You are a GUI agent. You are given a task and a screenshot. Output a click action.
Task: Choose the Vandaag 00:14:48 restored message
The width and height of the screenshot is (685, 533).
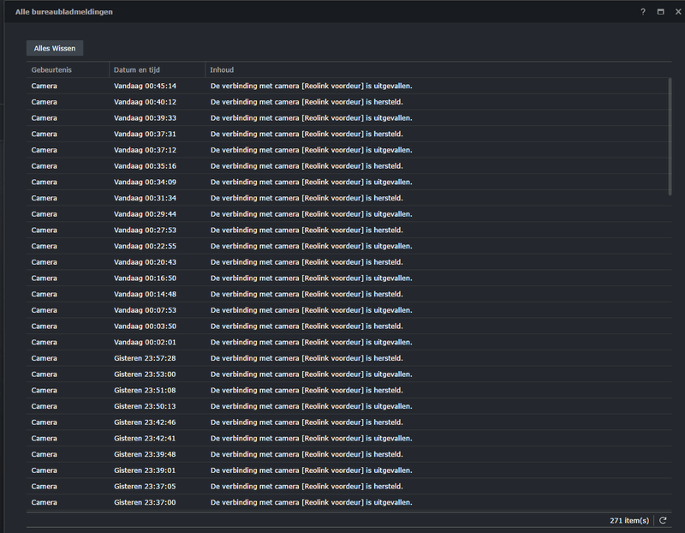pos(342,294)
